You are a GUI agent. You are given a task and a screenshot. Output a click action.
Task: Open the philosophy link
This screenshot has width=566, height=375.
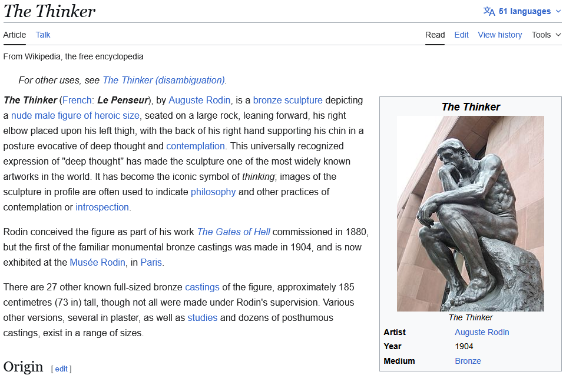pyautogui.click(x=213, y=192)
